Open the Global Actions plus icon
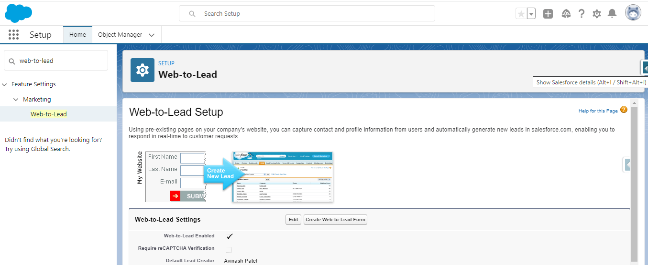Image resolution: width=648 pixels, height=265 pixels. (548, 14)
